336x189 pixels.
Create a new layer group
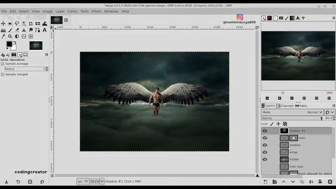coord(275,182)
